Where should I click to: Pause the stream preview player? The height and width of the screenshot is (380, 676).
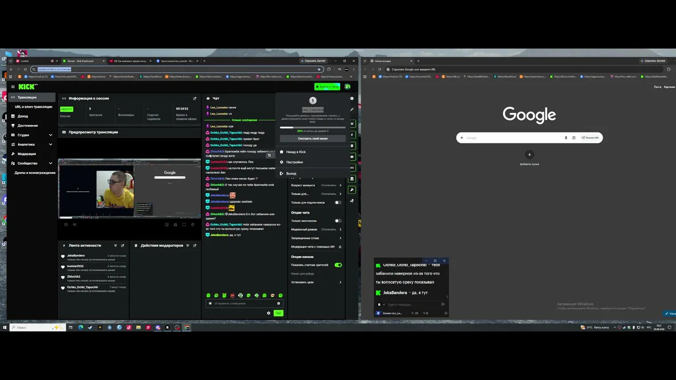click(66, 224)
